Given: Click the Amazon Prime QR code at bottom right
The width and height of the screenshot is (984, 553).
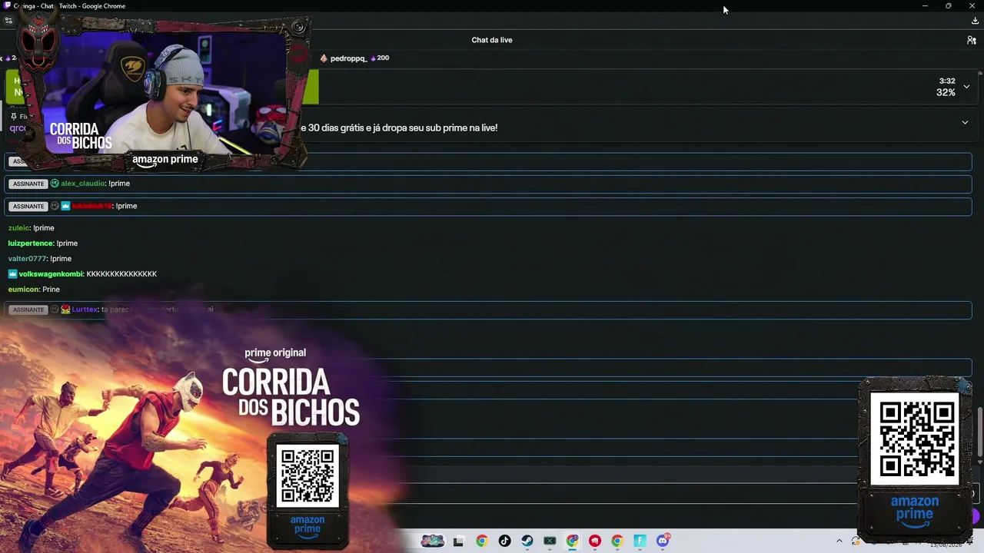Looking at the screenshot, I should click(x=915, y=439).
